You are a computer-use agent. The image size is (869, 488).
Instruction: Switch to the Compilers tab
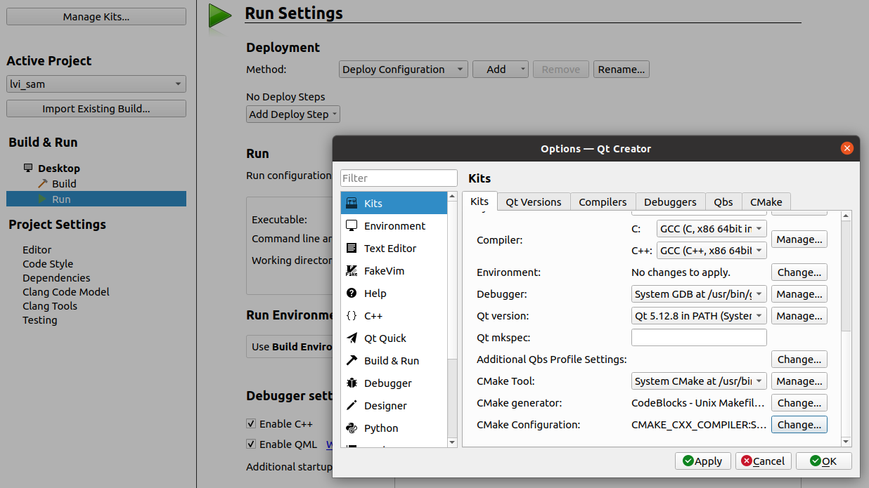pos(603,202)
